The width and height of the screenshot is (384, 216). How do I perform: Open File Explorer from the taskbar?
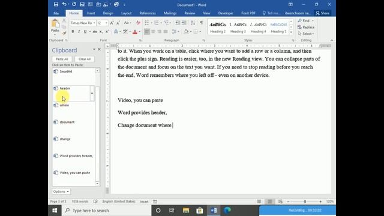[186, 211]
